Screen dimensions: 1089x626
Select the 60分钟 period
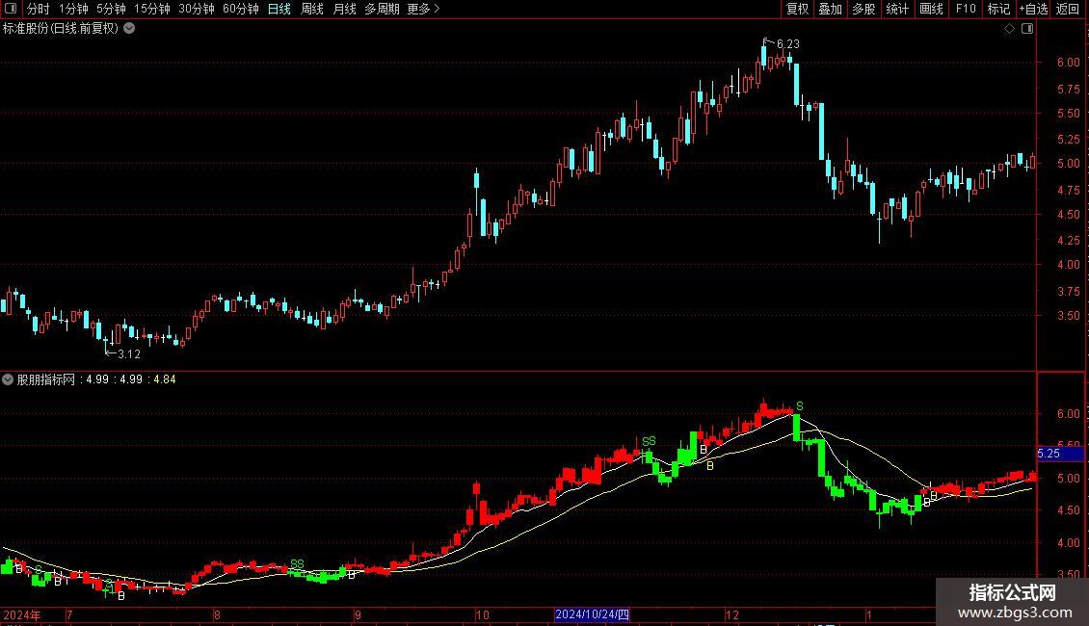point(240,9)
